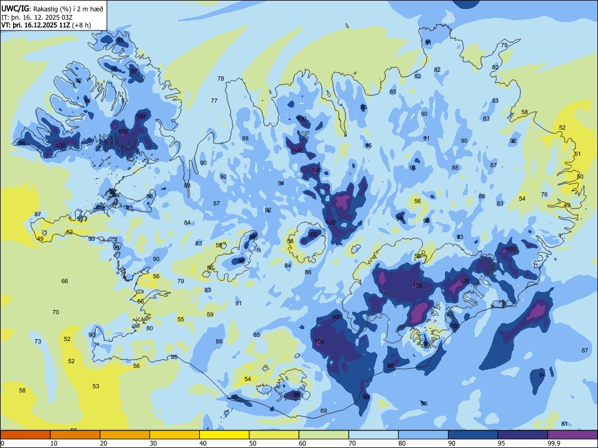Click the map value '77'

point(214,100)
